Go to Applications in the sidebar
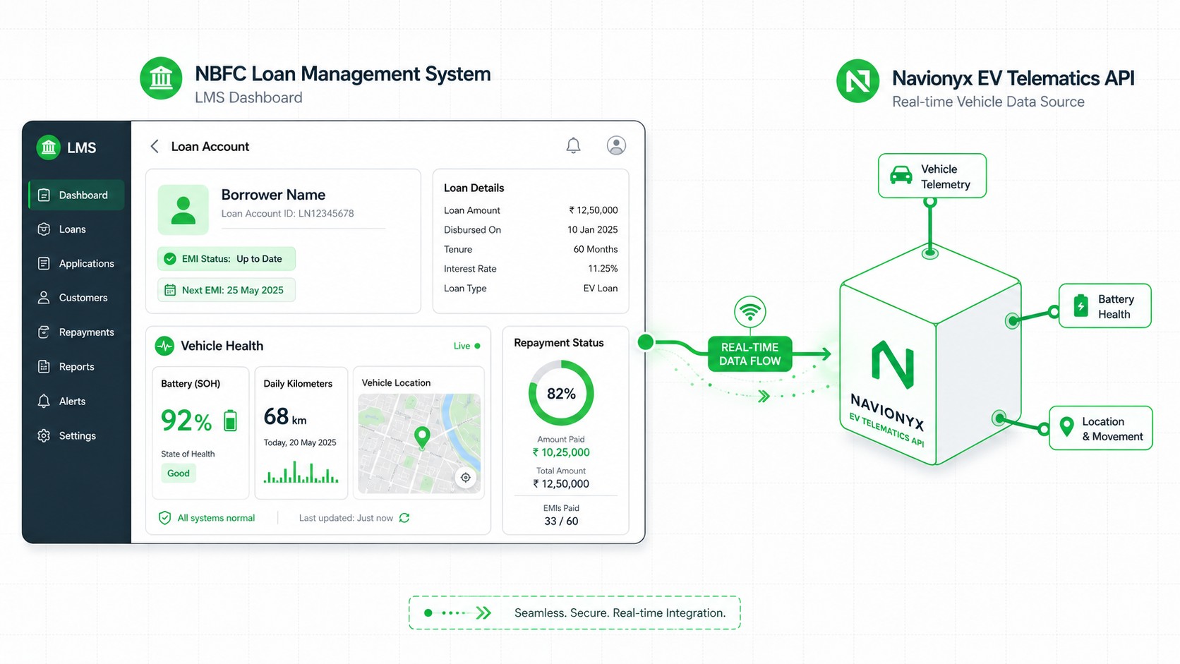Viewport: 1180px width, 664px height. point(76,264)
